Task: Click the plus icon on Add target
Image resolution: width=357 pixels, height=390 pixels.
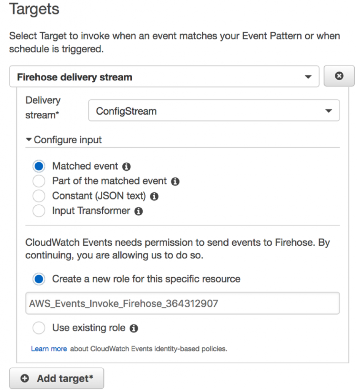Action: [x=25, y=379]
